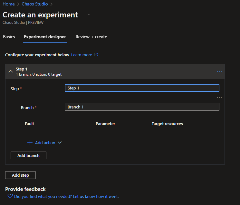Collapse the Step 1 section chevron

click(10, 71)
